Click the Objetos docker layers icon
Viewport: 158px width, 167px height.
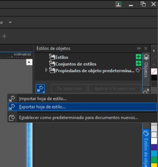coord(146,57)
